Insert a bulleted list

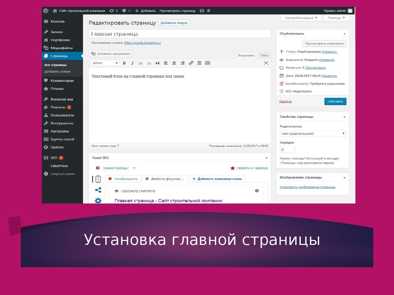point(141,63)
